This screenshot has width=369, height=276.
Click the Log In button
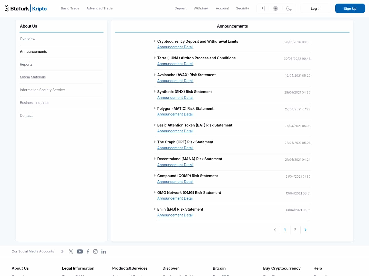(x=315, y=8)
